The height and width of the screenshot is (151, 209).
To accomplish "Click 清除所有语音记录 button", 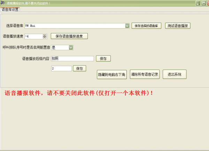I will coord(145,74).
